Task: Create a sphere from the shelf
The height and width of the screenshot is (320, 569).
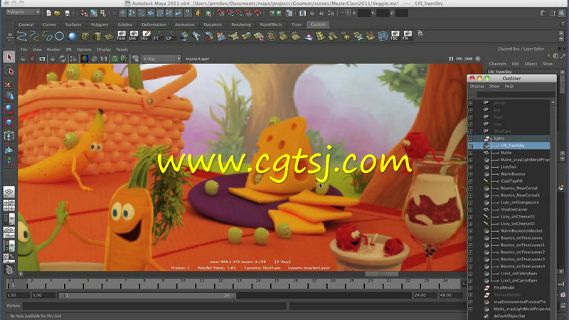Action: [73, 36]
